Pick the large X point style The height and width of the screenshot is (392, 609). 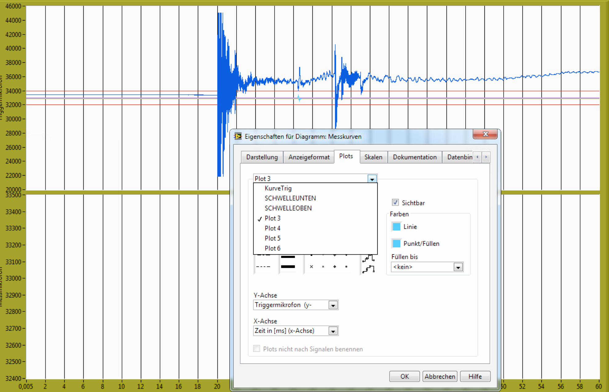tap(311, 267)
